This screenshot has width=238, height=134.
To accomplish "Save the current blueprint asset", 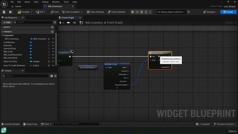I will [x=4, y=12].
